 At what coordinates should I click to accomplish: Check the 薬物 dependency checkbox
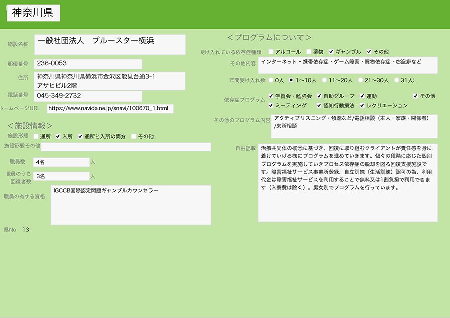point(309,52)
